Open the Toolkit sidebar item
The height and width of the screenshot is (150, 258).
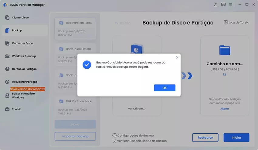point(25,109)
